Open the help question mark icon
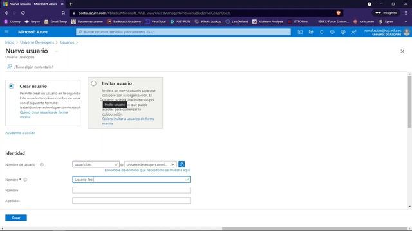This screenshot has height=231, width=412. pyautogui.click(x=343, y=32)
